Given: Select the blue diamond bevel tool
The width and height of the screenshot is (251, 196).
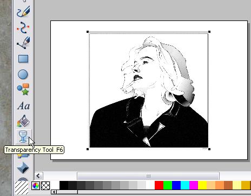Looking at the screenshot, I should click(23, 168).
